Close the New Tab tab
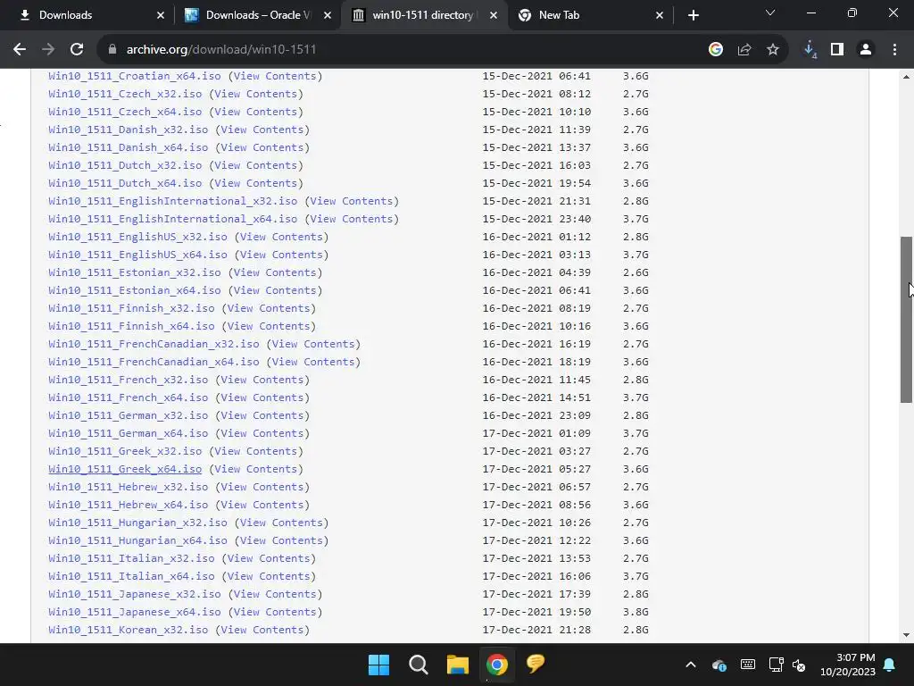 click(x=660, y=15)
